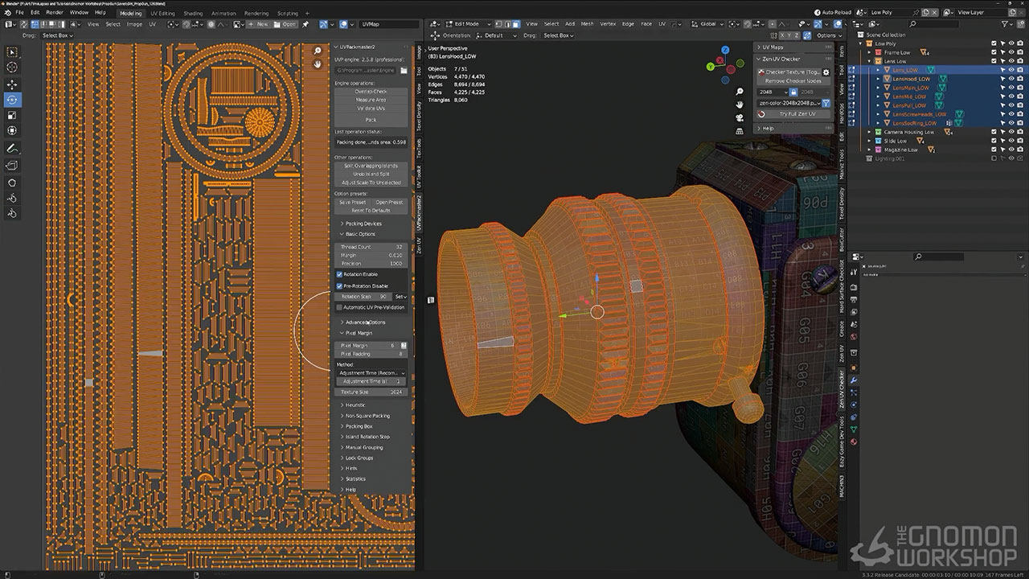Open Zen UV Checker settings gear
The height and width of the screenshot is (579, 1029).
coord(826,72)
